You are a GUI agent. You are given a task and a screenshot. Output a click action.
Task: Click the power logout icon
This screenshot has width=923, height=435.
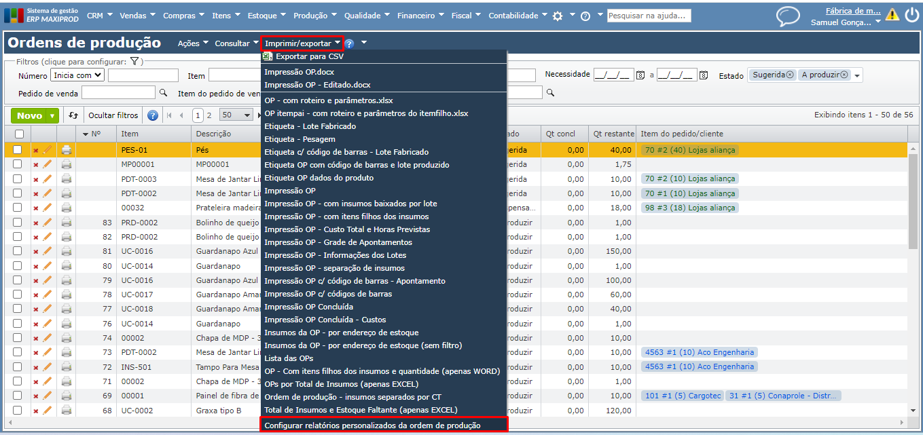point(911,16)
